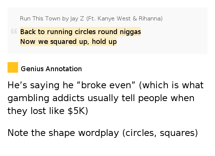Click the faded quotation mark icon

point(14,31)
